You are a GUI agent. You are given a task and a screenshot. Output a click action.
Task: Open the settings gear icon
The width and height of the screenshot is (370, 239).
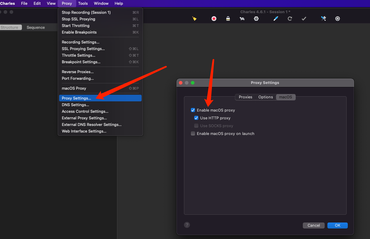click(x=338, y=19)
